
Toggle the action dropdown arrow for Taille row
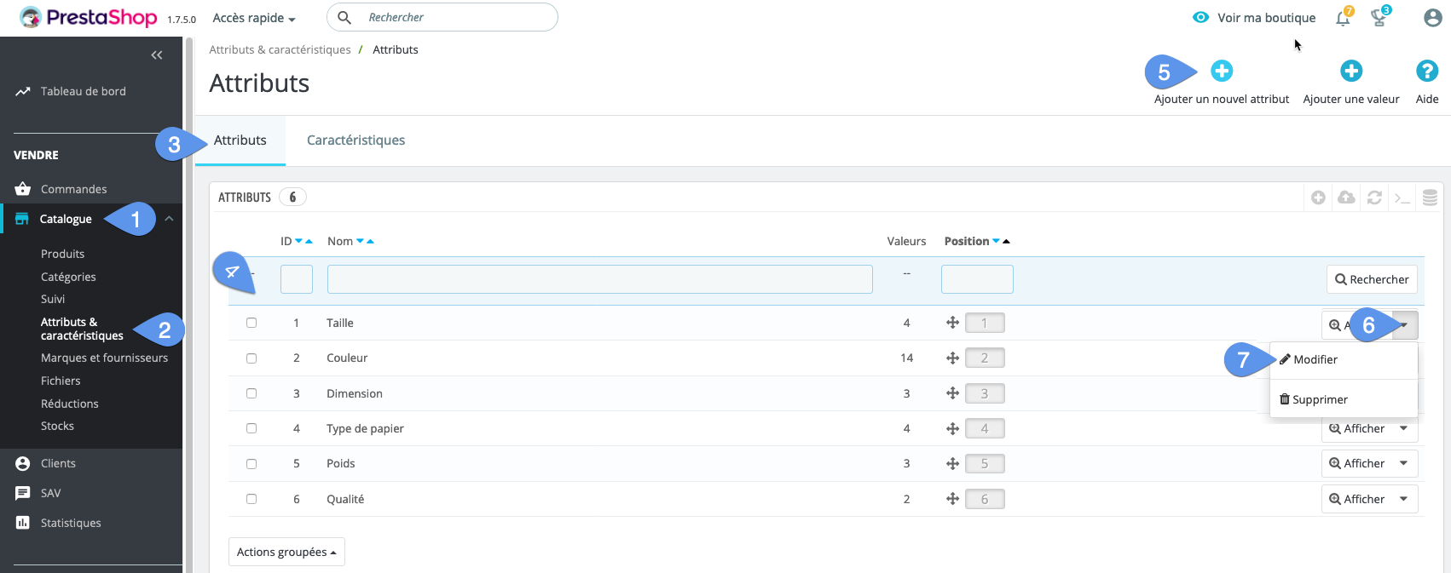(1404, 324)
